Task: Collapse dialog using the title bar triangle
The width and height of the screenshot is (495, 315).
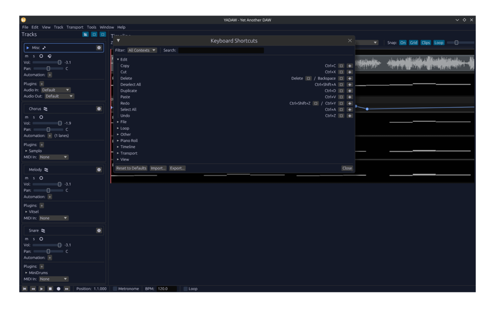Action: tap(118, 40)
